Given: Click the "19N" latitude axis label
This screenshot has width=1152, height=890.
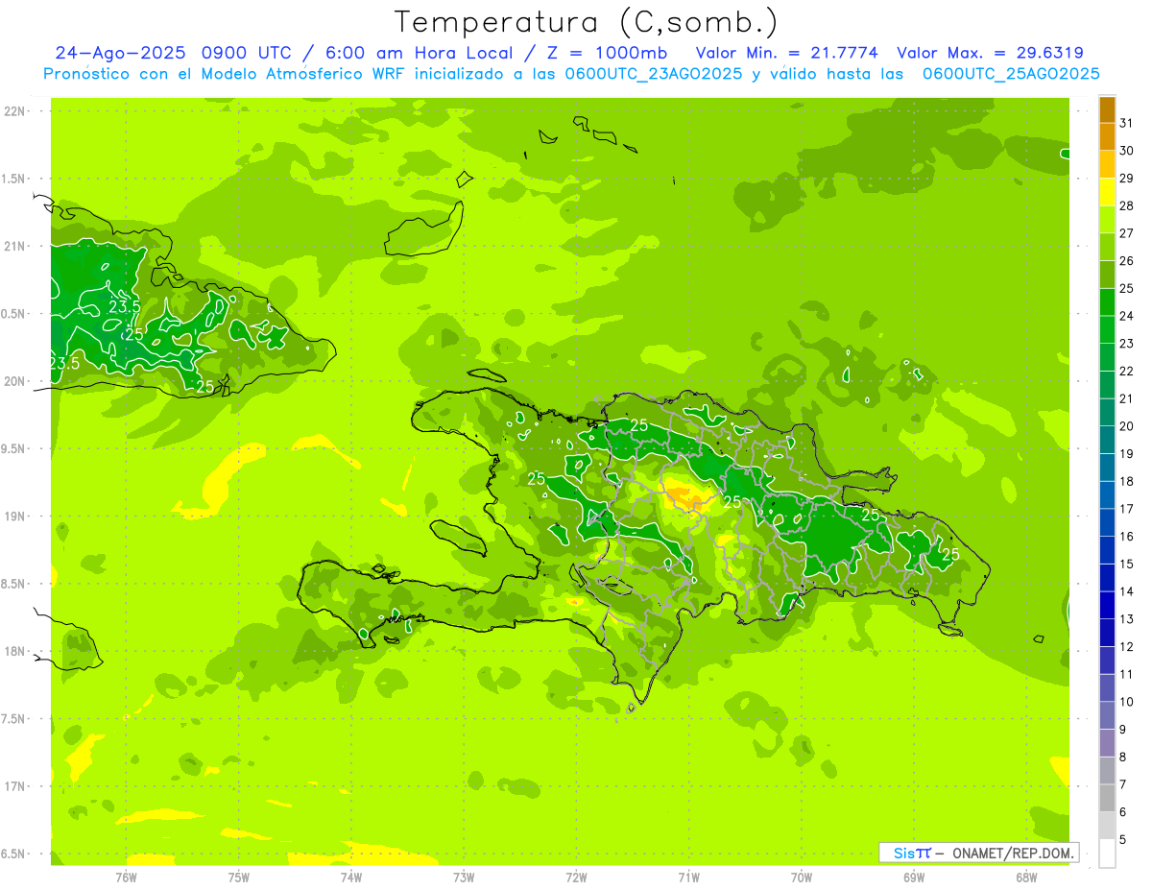Looking at the screenshot, I should (15, 517).
